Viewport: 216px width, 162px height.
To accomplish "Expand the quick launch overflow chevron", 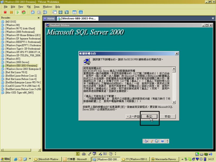I will [30, 159].
